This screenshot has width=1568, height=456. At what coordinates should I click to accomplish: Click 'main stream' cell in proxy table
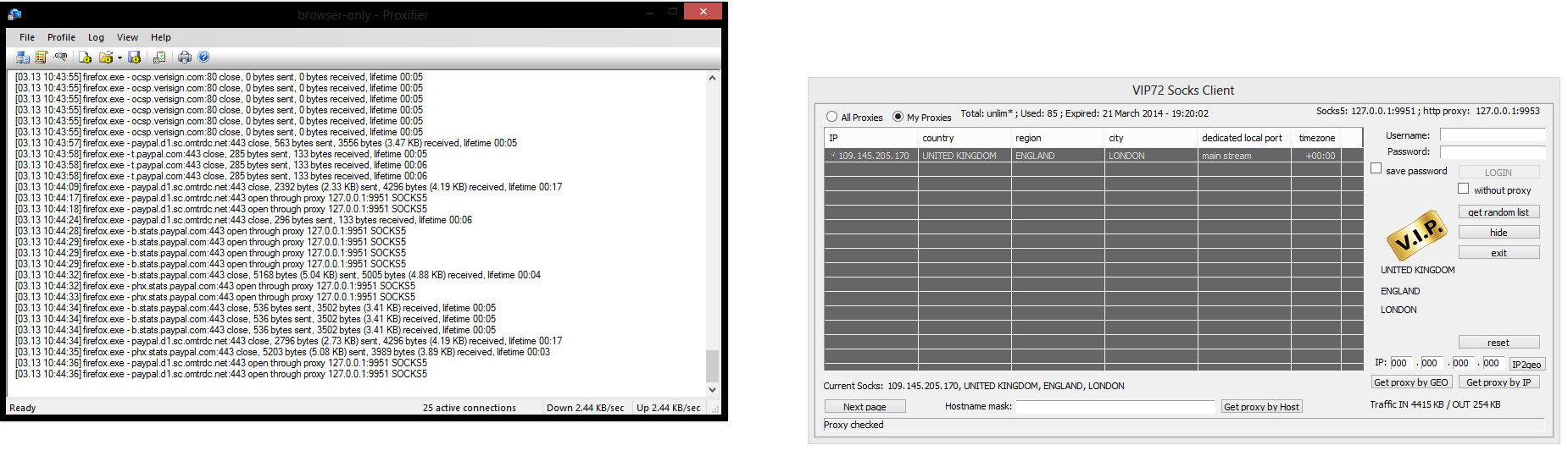1243,156
